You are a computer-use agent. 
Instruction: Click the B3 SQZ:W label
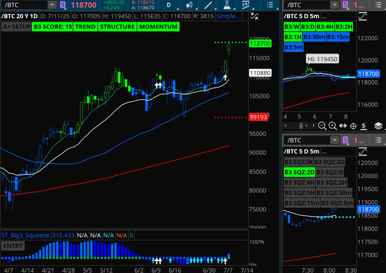click(299, 162)
